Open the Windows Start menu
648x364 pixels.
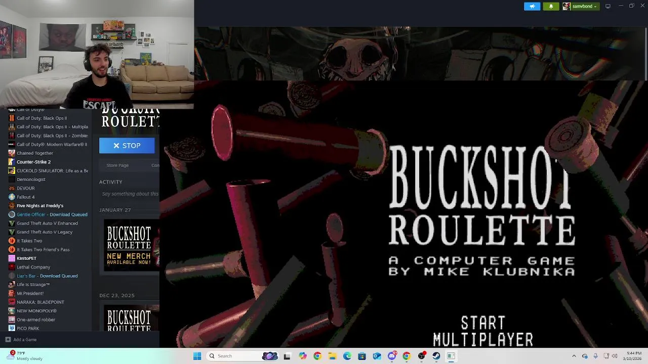coord(197,356)
